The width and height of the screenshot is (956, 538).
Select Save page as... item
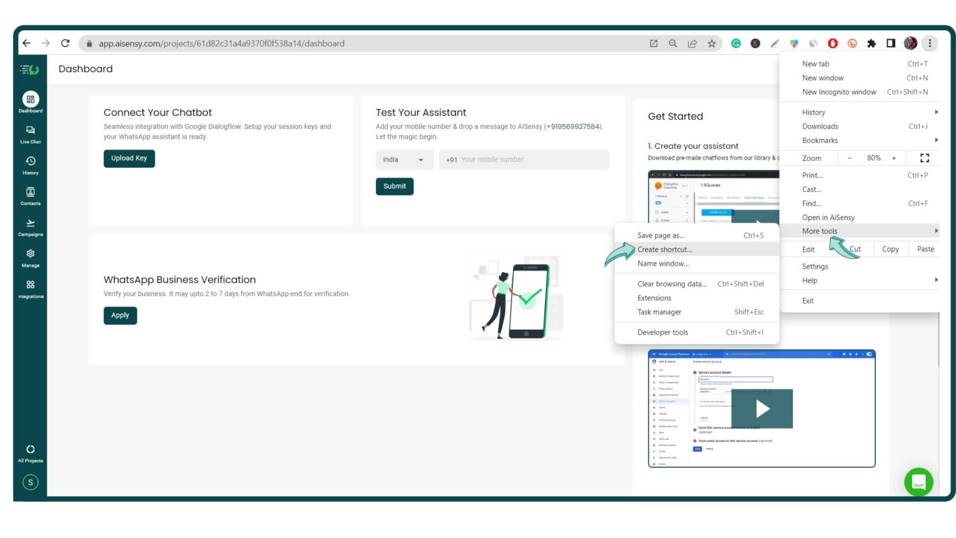697,235
